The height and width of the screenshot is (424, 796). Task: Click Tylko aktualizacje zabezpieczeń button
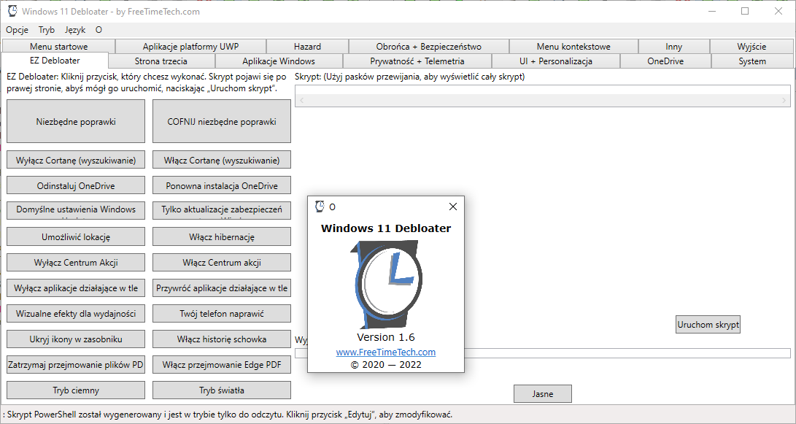pyautogui.click(x=222, y=210)
